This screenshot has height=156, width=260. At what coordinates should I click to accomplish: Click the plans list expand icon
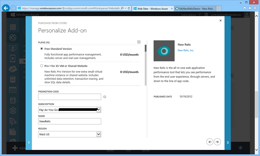[139, 42]
